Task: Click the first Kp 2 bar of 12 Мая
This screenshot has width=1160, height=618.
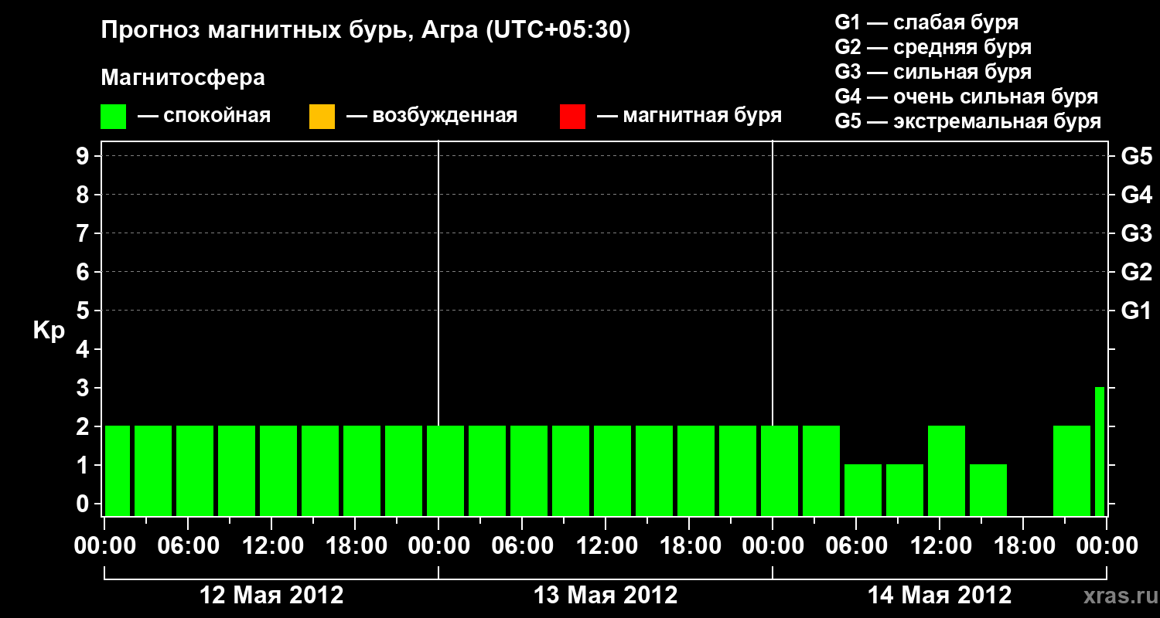Action: point(118,470)
